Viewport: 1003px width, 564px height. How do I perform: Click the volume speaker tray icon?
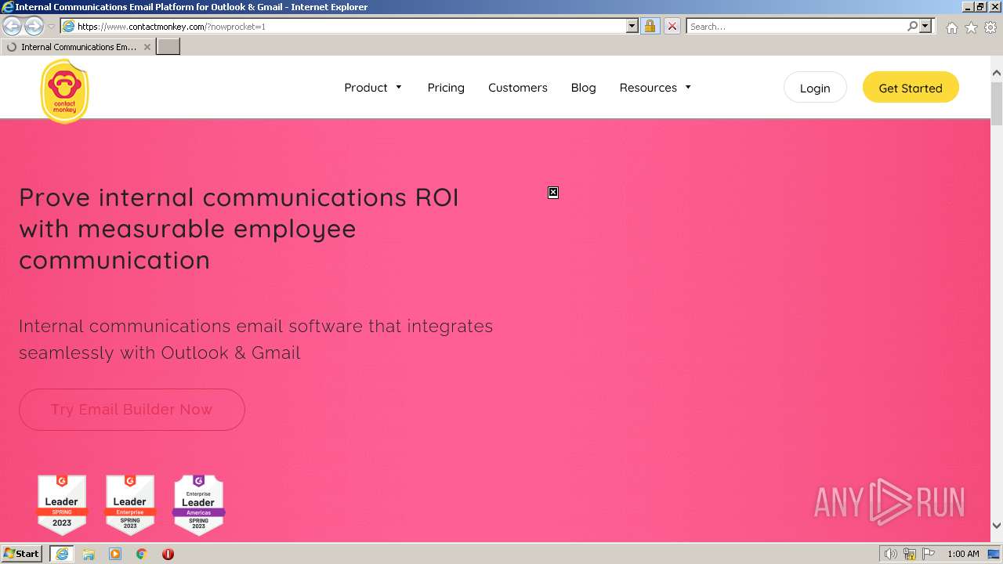(890, 554)
